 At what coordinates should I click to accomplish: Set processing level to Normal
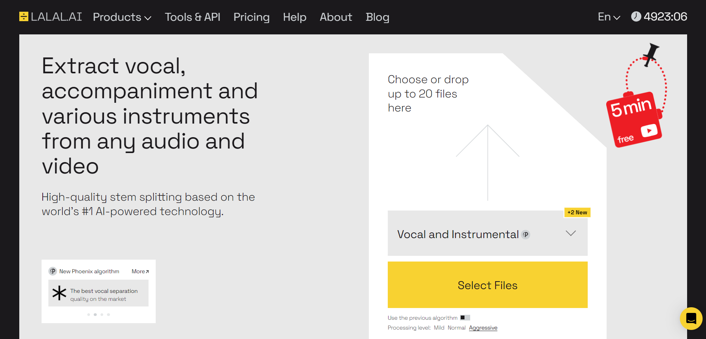coord(457,328)
